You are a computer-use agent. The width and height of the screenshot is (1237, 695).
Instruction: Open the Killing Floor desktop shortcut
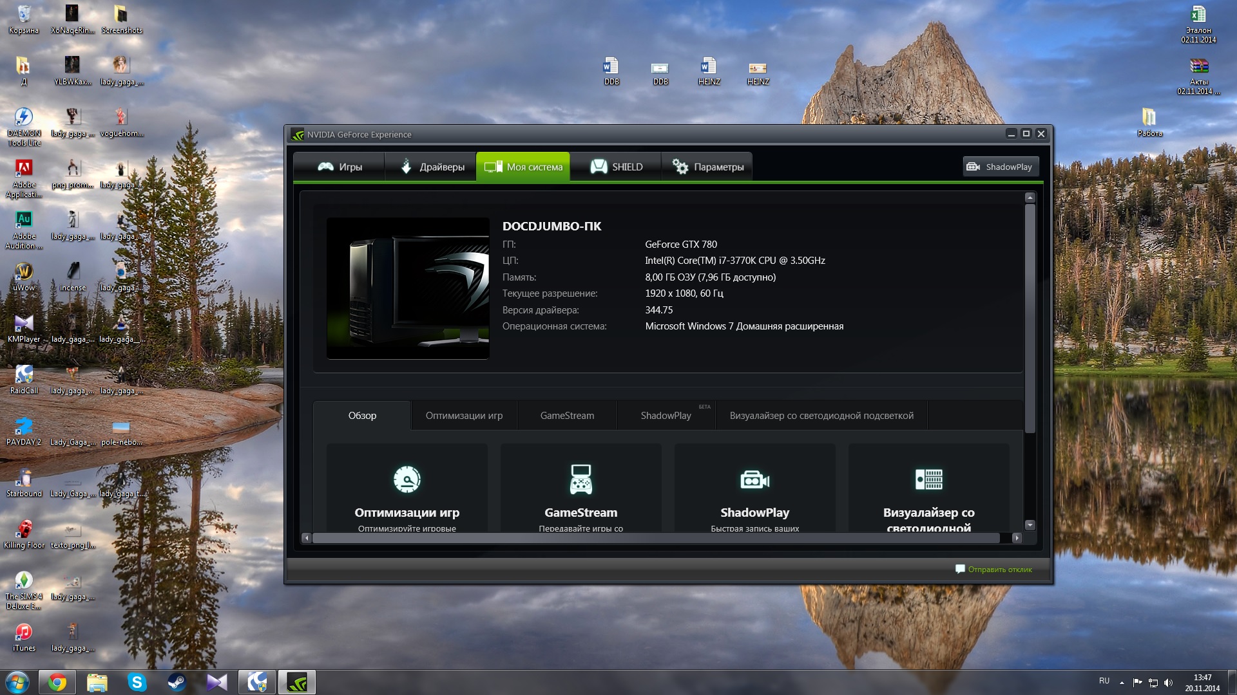coord(24,534)
